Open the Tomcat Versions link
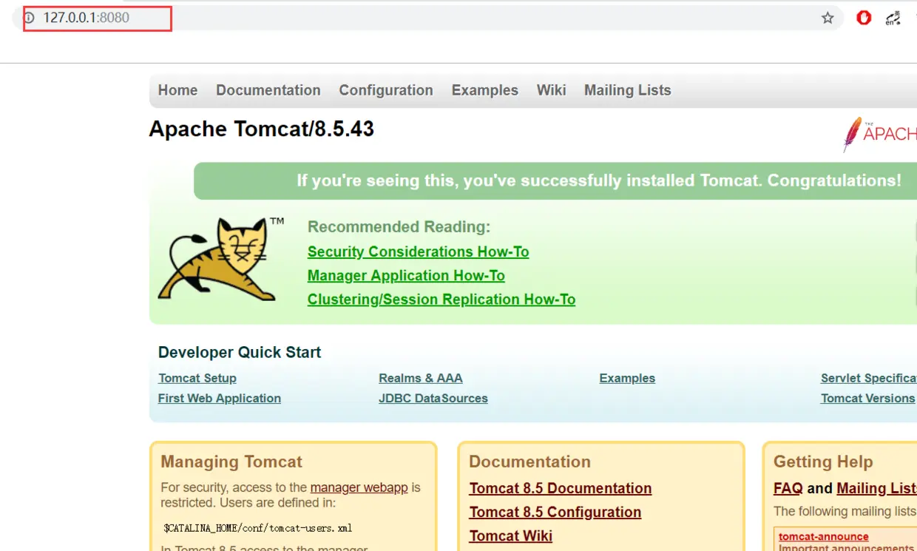This screenshot has height=551, width=917. tap(868, 398)
